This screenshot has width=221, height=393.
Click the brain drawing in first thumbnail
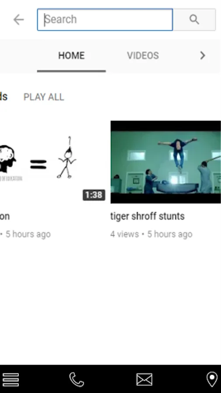click(x=7, y=159)
